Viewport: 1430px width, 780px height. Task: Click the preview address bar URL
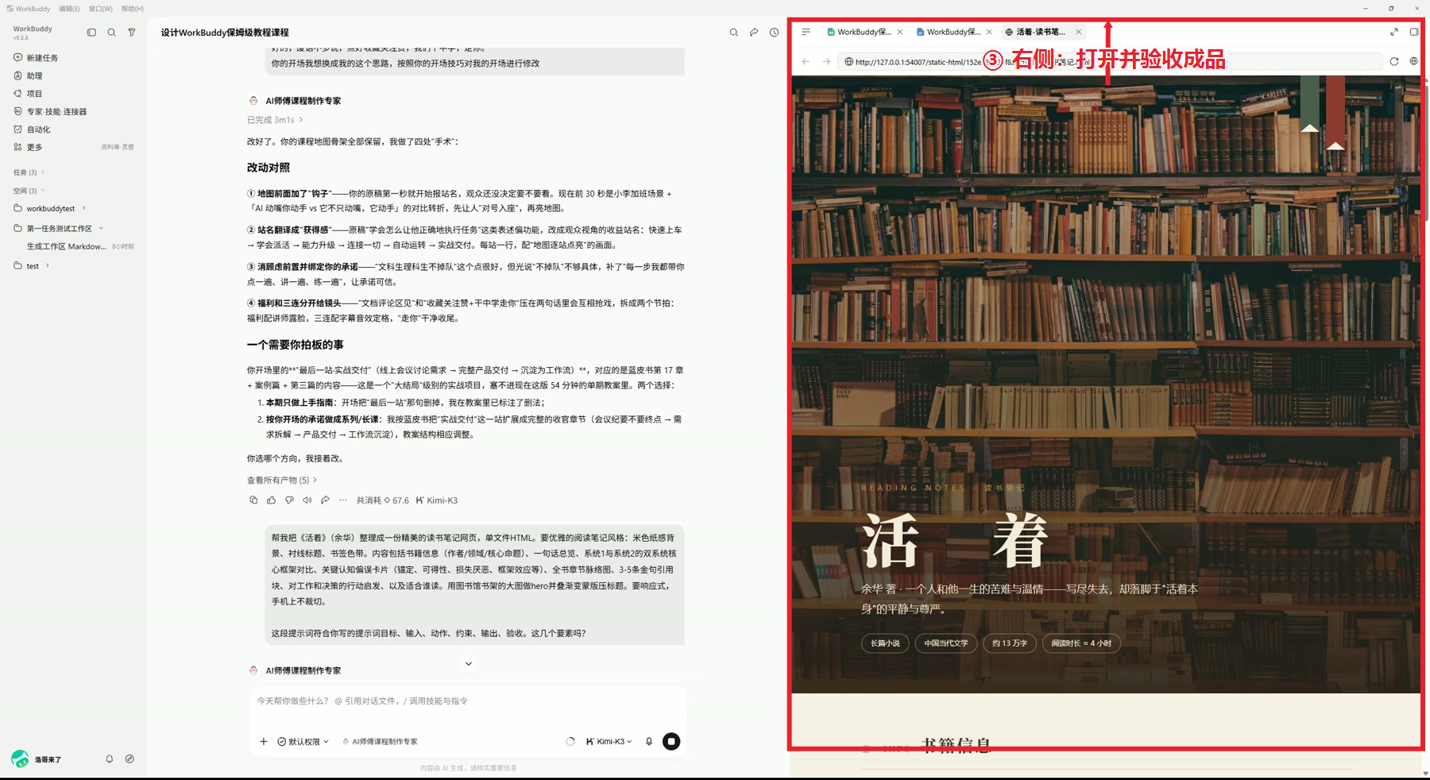coord(1112,62)
